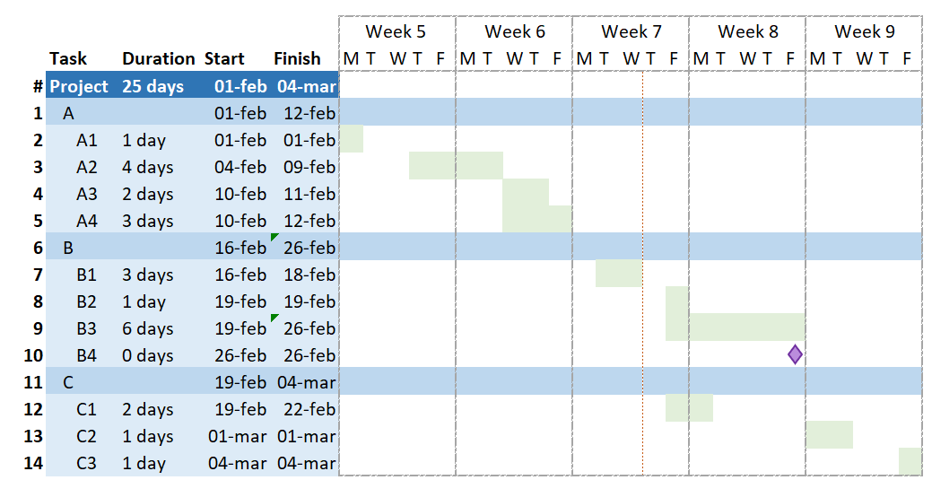Select the B3 task's long Gantt bar
The height and width of the screenshot is (480, 932).
point(736,327)
